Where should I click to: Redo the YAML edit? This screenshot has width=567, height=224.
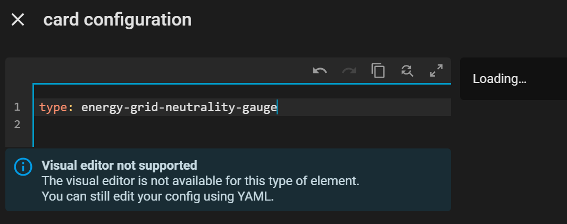[349, 70]
